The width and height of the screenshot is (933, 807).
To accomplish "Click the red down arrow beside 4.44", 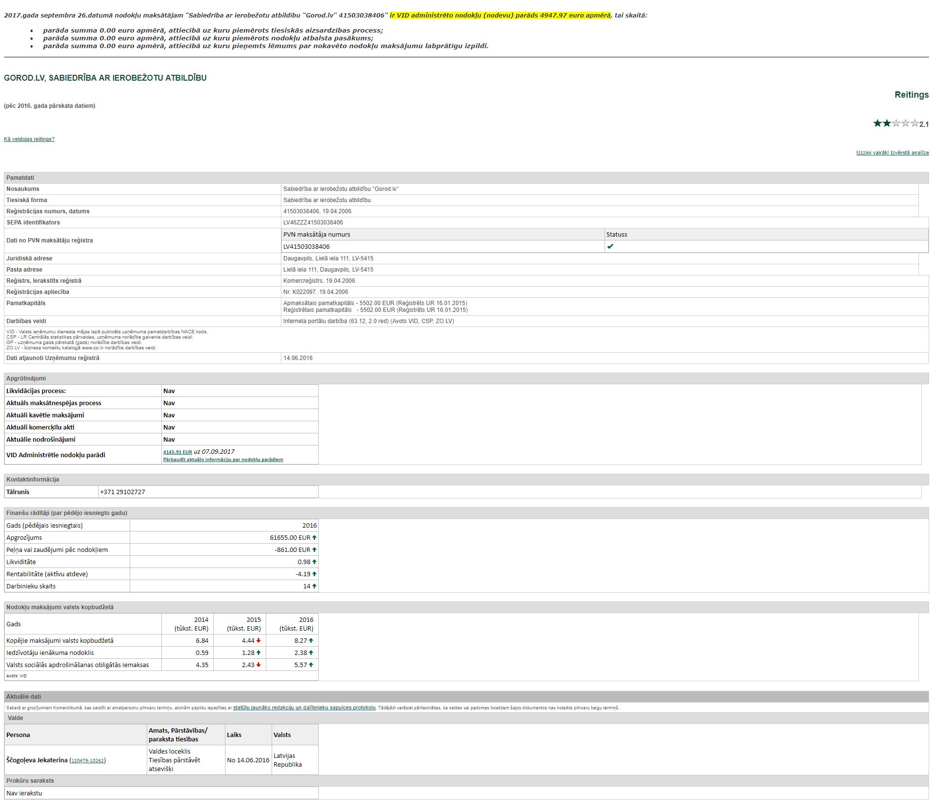I will coord(259,640).
